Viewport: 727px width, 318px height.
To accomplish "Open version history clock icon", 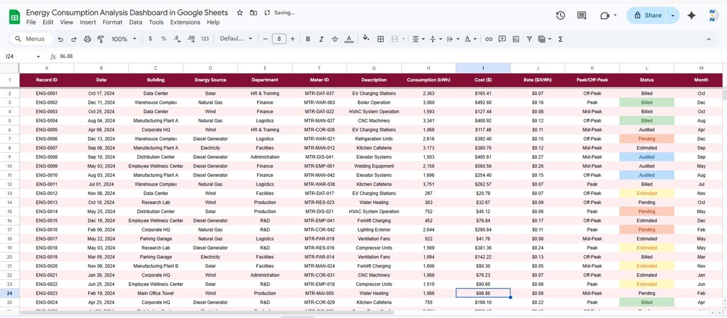I will 561,15.
